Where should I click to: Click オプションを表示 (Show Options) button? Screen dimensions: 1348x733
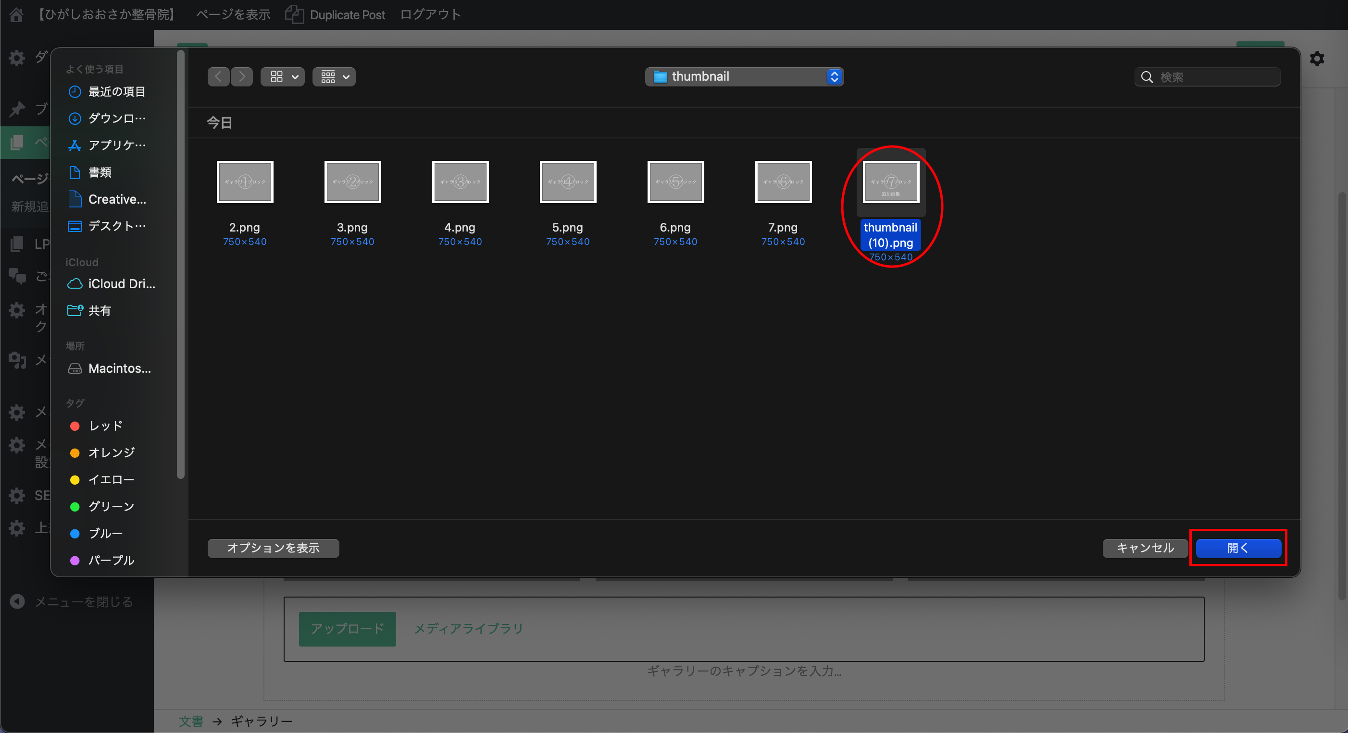point(273,548)
